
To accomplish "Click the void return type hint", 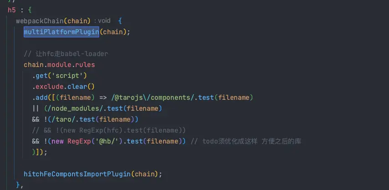I will (104, 21).
